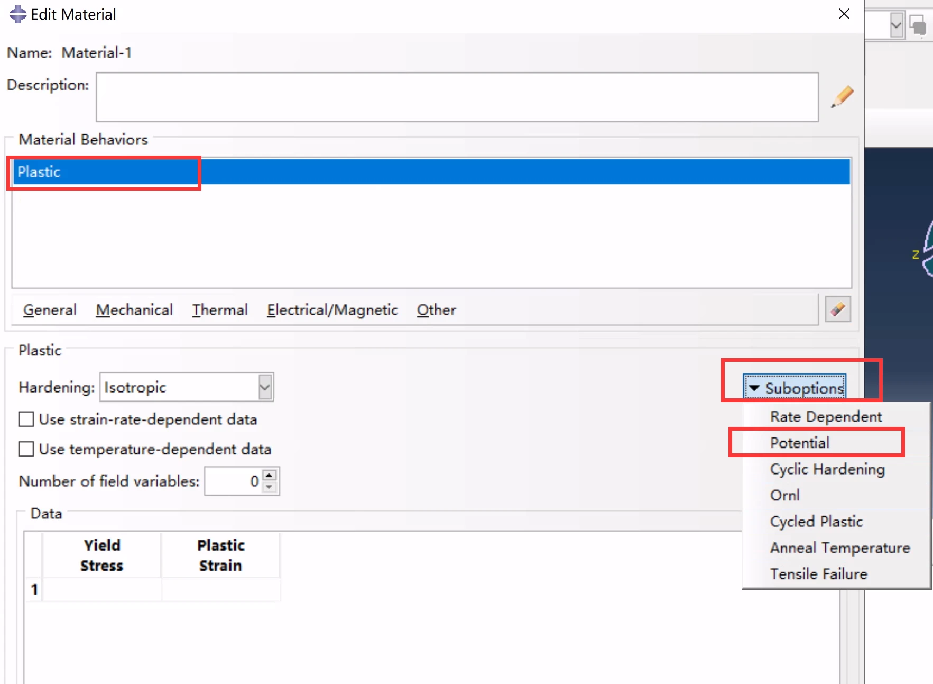Screen dimensions: 933x684
Task: Click Plastic Strain cell in row 1
Action: (x=221, y=589)
